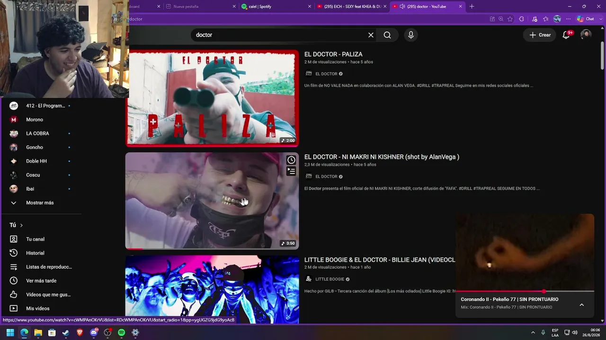
Task: Open Spotify from the taskbar
Action: pyautogui.click(x=121, y=332)
